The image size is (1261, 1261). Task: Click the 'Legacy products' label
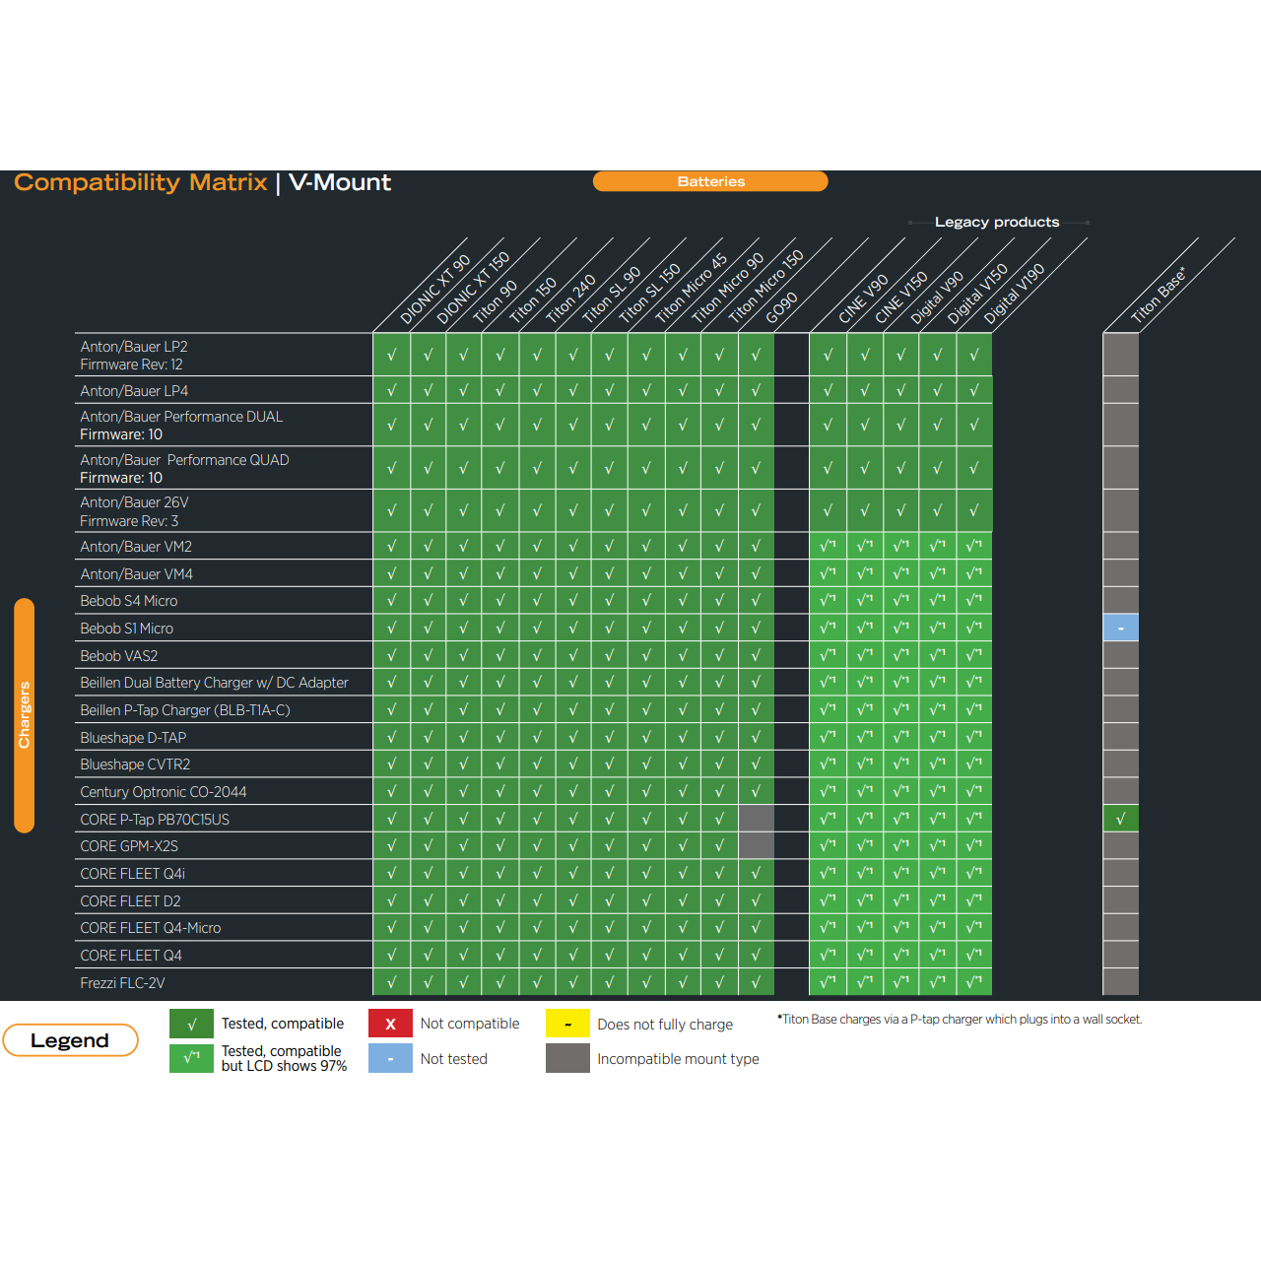pyautogui.click(x=997, y=222)
